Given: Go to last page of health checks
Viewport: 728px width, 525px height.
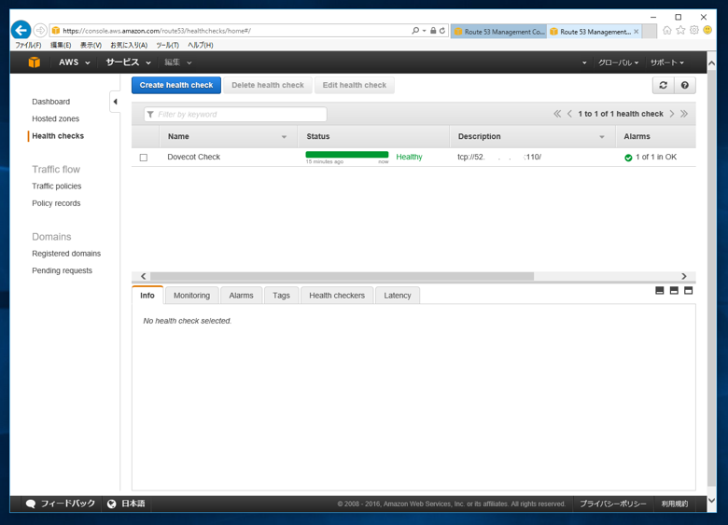Looking at the screenshot, I should (x=684, y=114).
